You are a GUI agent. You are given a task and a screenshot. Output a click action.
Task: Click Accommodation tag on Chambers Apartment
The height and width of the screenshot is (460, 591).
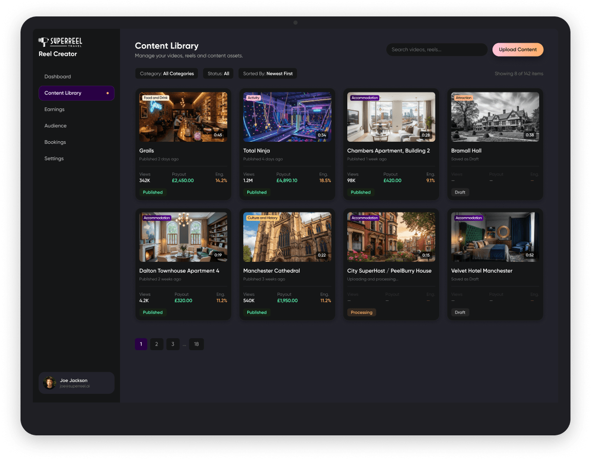point(364,98)
